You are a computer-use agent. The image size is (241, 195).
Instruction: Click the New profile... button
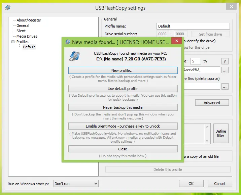[123, 70]
